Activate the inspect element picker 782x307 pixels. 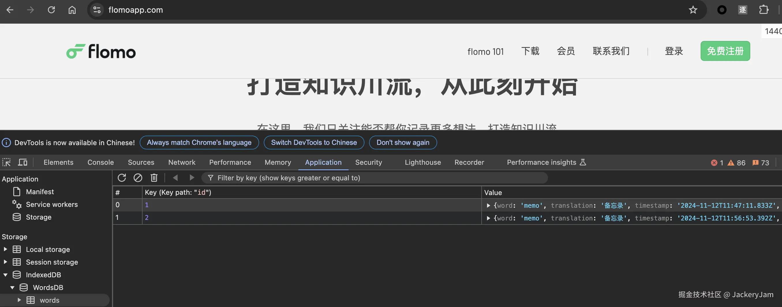[6, 162]
